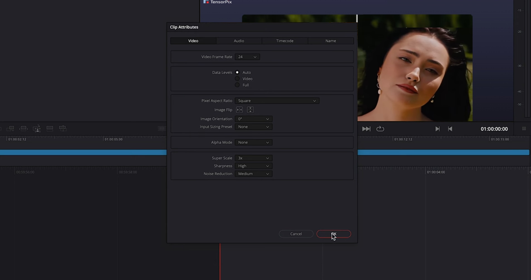The width and height of the screenshot is (531, 280).
Task: Click the fast forward playback button
Action: pyautogui.click(x=366, y=129)
